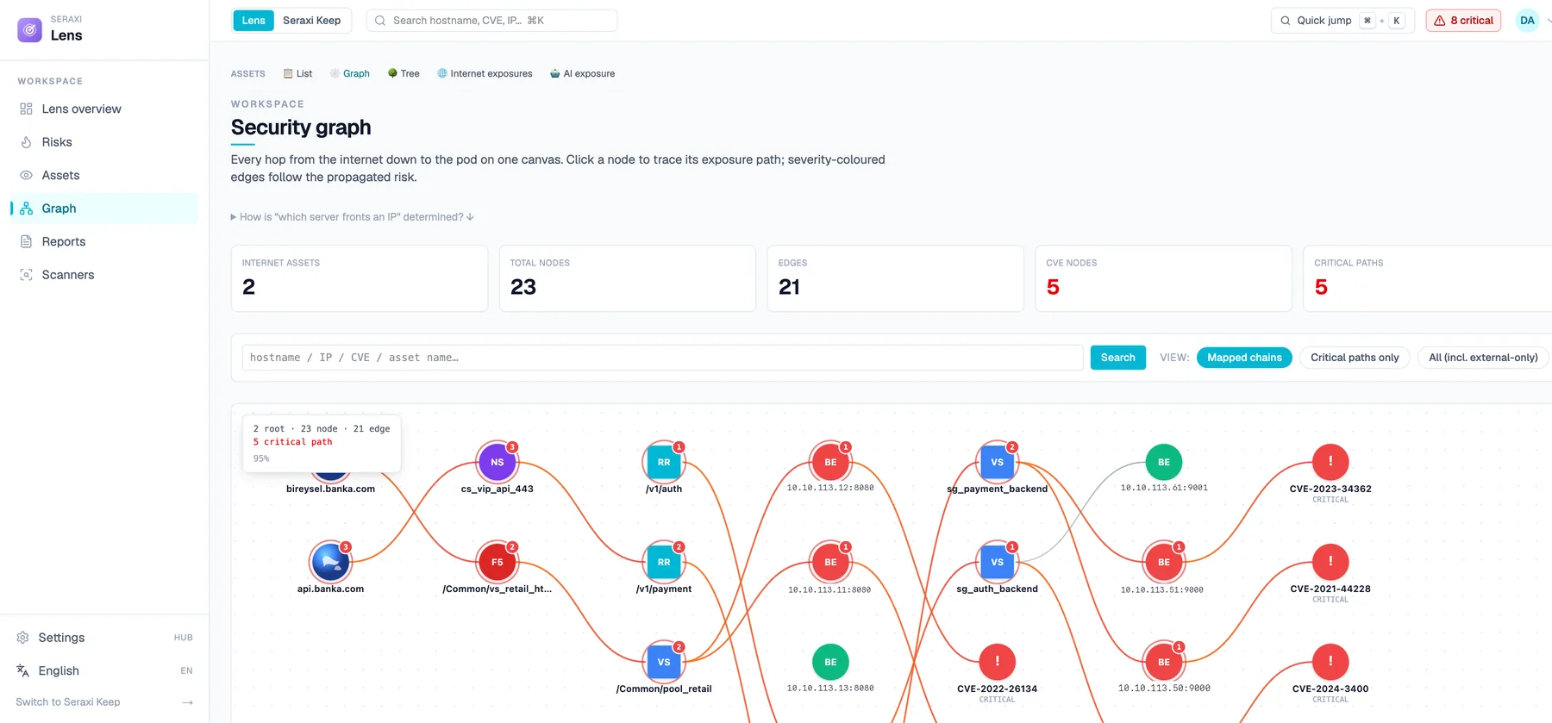Click the Settings gear icon
Viewport: 1552px width, 723px height.
tap(23, 638)
